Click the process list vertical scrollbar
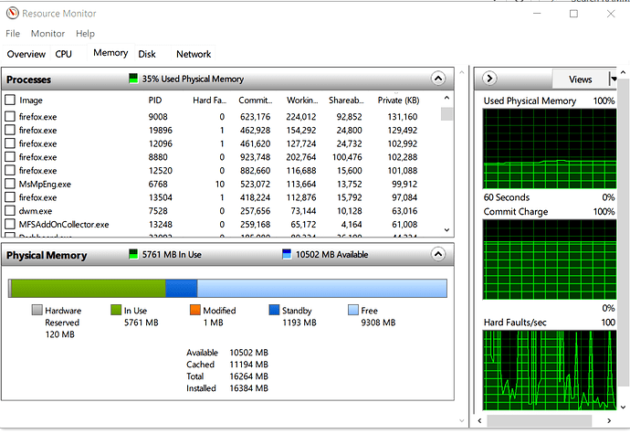630x434 pixels. pyautogui.click(x=446, y=164)
